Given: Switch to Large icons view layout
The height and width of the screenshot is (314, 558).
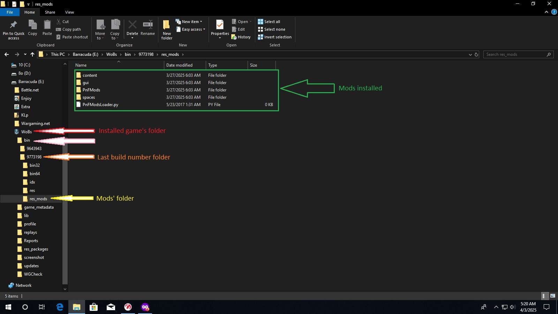Looking at the screenshot, I should 553,296.
